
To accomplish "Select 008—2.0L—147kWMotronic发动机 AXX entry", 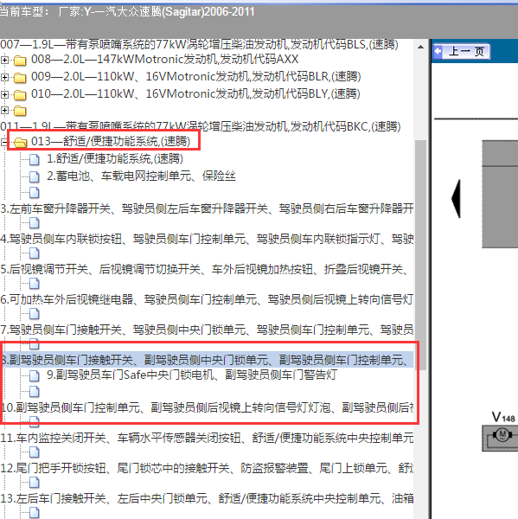I will pyautogui.click(x=164, y=60).
